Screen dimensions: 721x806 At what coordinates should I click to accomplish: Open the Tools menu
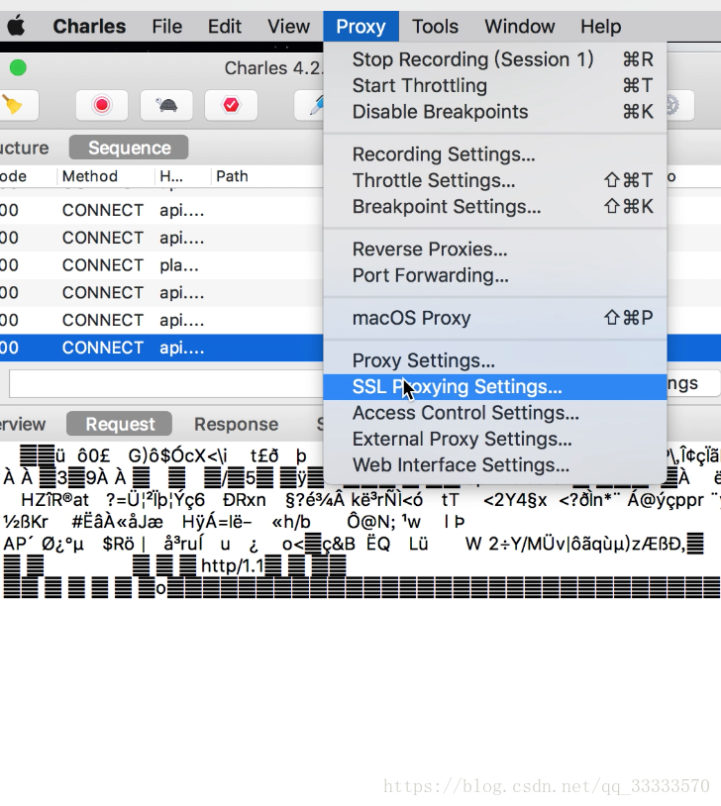435,26
